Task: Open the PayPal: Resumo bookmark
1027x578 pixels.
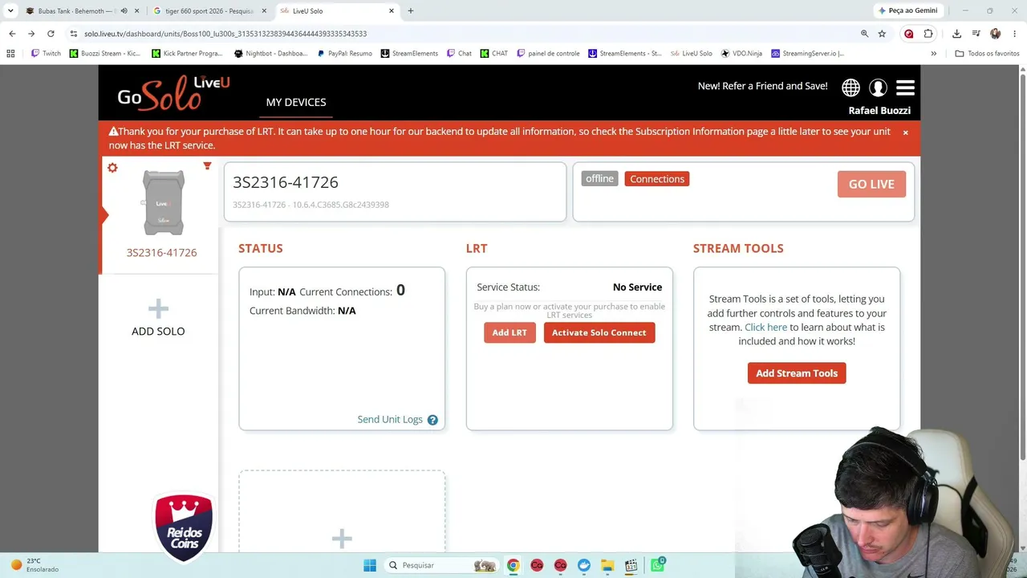Action: coord(344,54)
